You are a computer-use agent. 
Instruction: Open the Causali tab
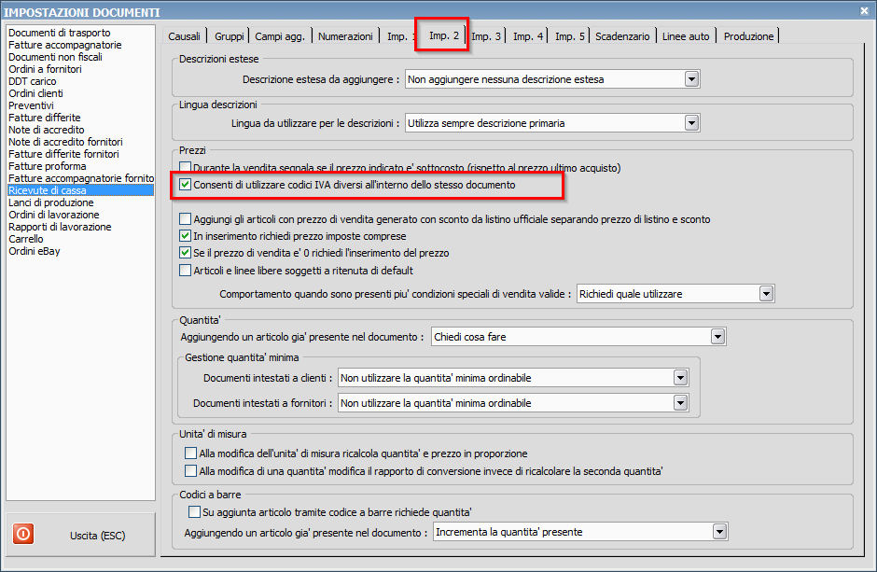184,36
